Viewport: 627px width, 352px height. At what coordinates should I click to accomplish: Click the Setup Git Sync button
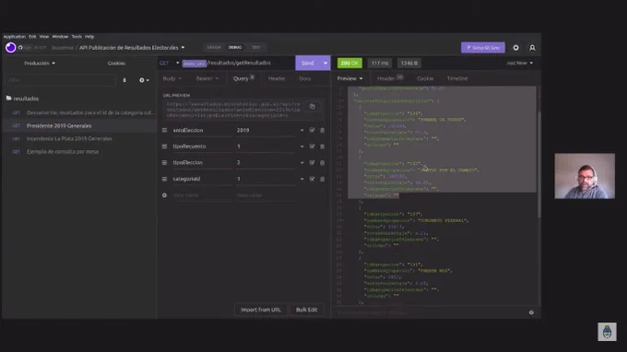[483, 48]
